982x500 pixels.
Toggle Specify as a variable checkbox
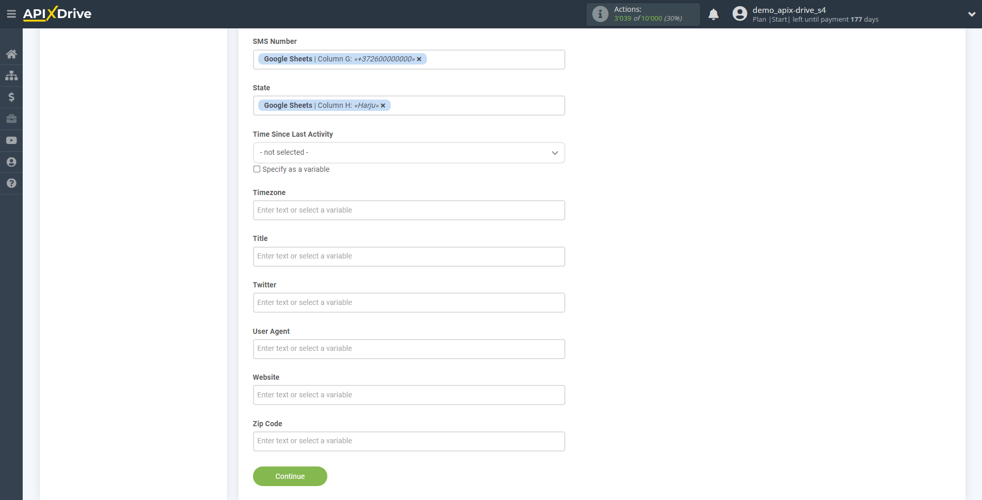click(x=257, y=169)
